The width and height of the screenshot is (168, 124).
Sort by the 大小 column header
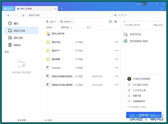click(88, 28)
